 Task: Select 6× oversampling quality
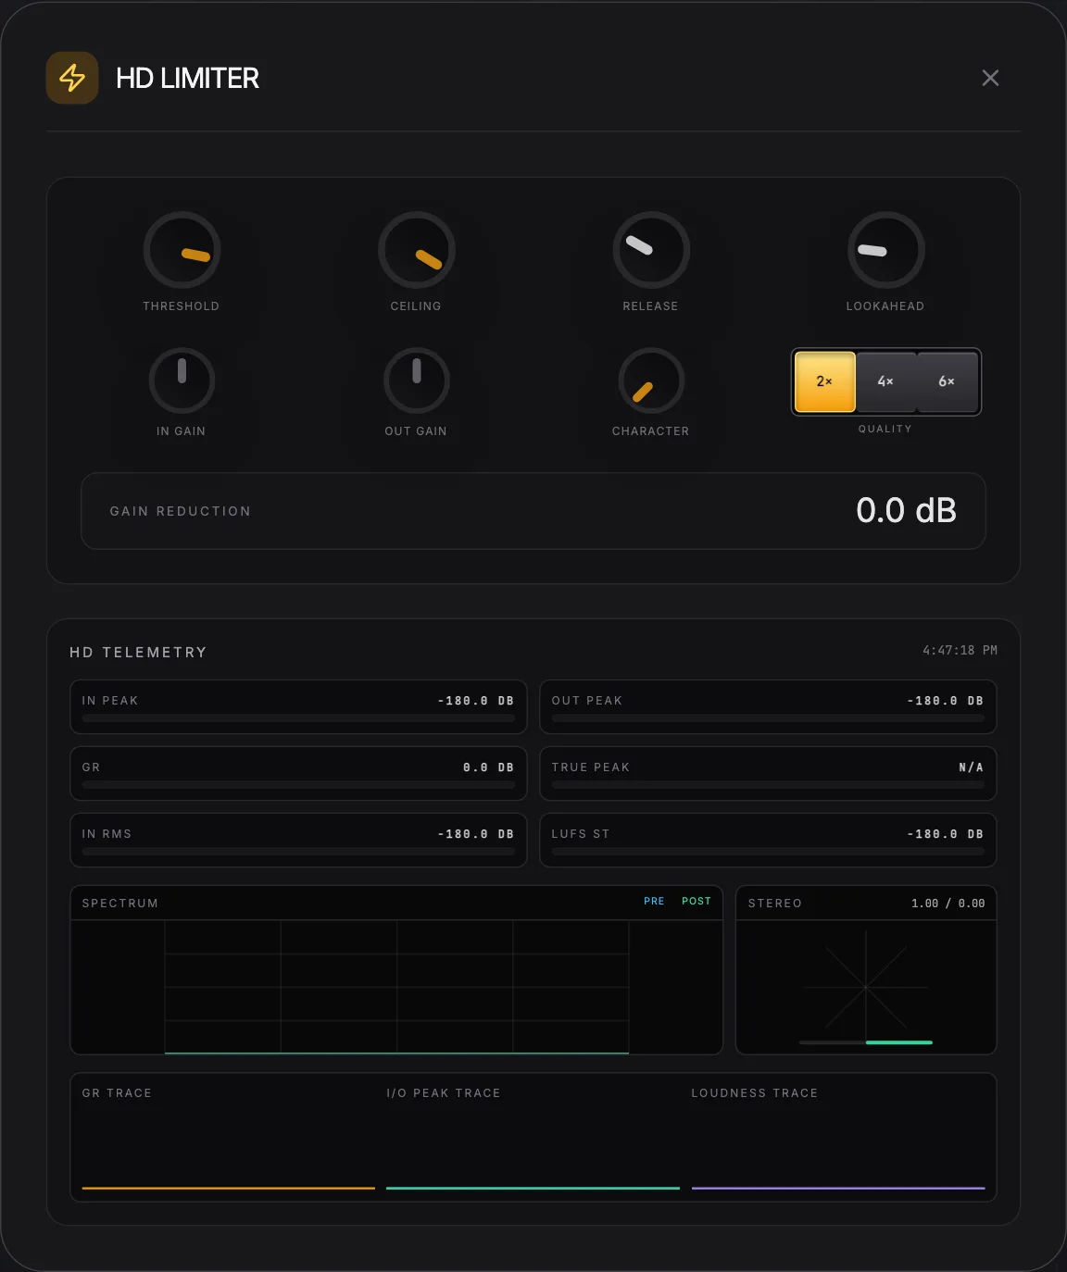click(947, 381)
